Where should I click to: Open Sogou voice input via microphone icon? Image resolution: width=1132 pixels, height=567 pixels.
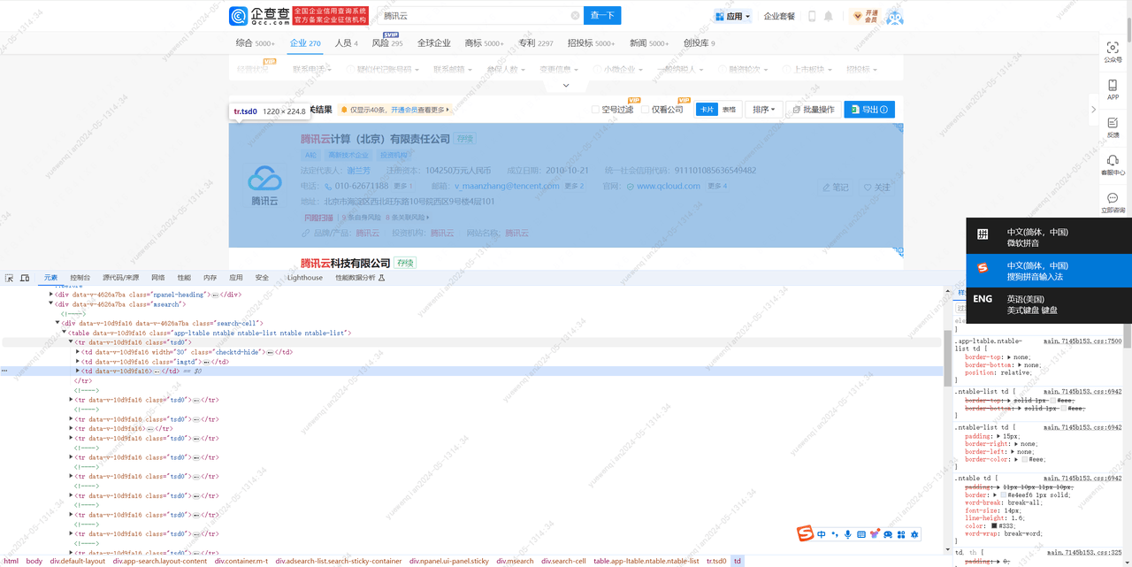click(x=847, y=533)
